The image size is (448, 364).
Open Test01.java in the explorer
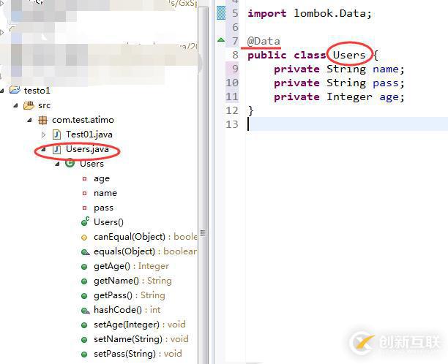point(89,134)
